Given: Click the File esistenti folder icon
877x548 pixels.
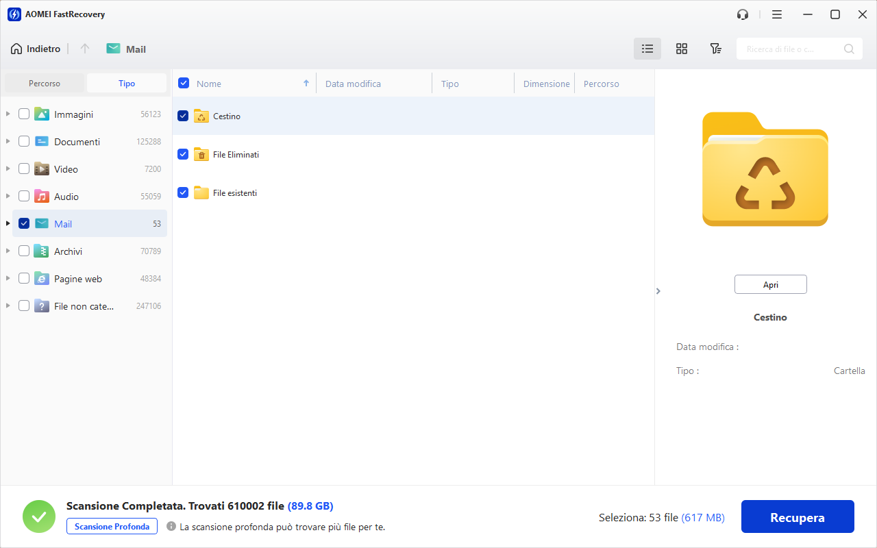Looking at the screenshot, I should 201,192.
